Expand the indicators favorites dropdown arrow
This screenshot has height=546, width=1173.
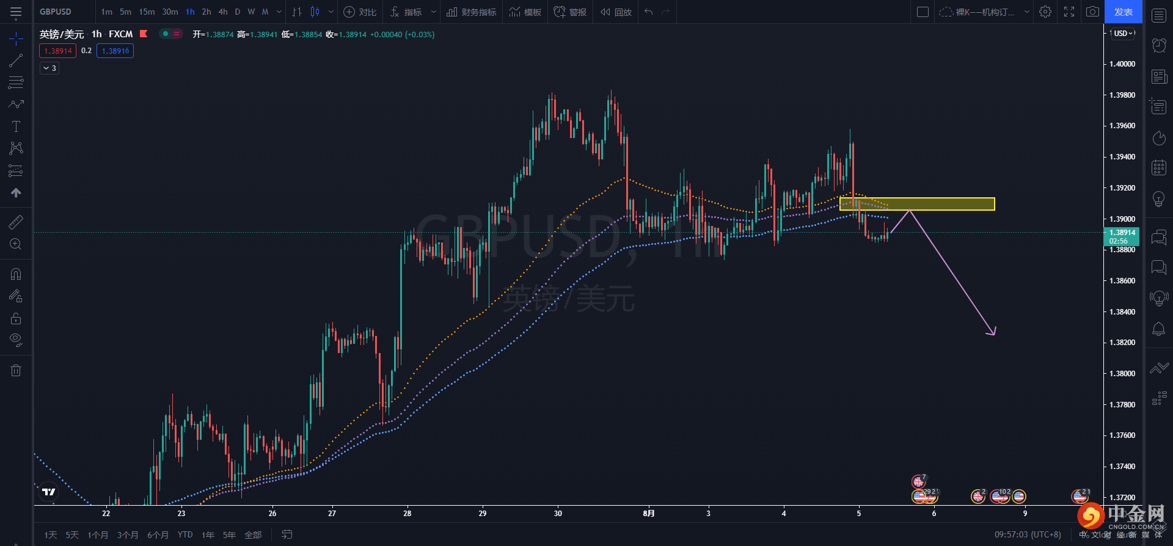point(434,12)
